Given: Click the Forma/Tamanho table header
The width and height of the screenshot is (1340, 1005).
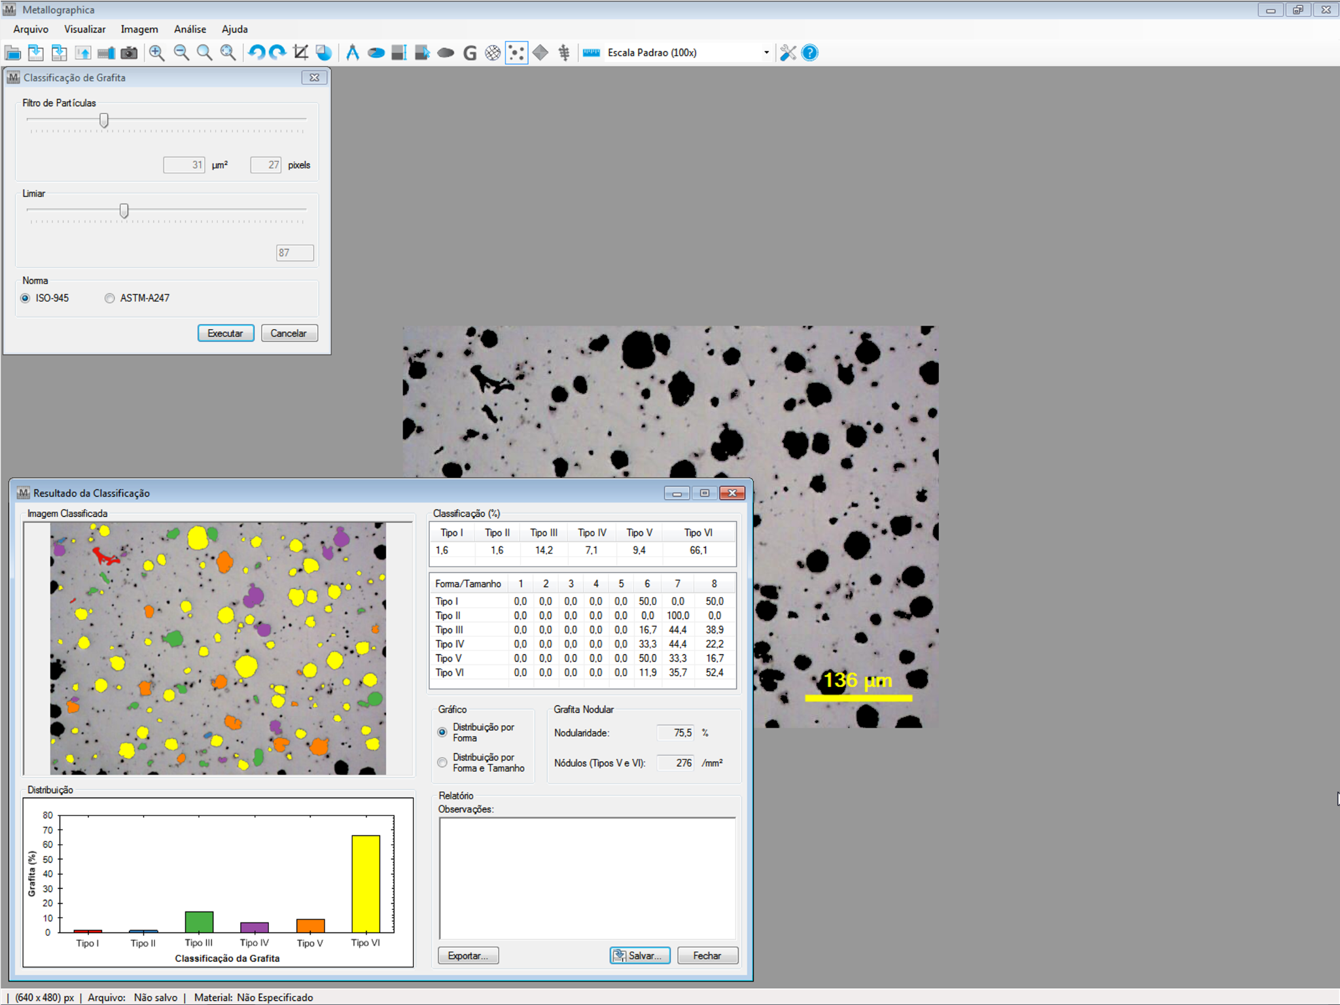Looking at the screenshot, I should click(x=468, y=584).
